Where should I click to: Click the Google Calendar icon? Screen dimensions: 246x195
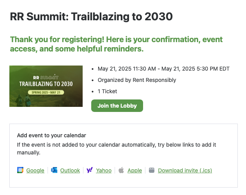pyautogui.click(x=20, y=170)
